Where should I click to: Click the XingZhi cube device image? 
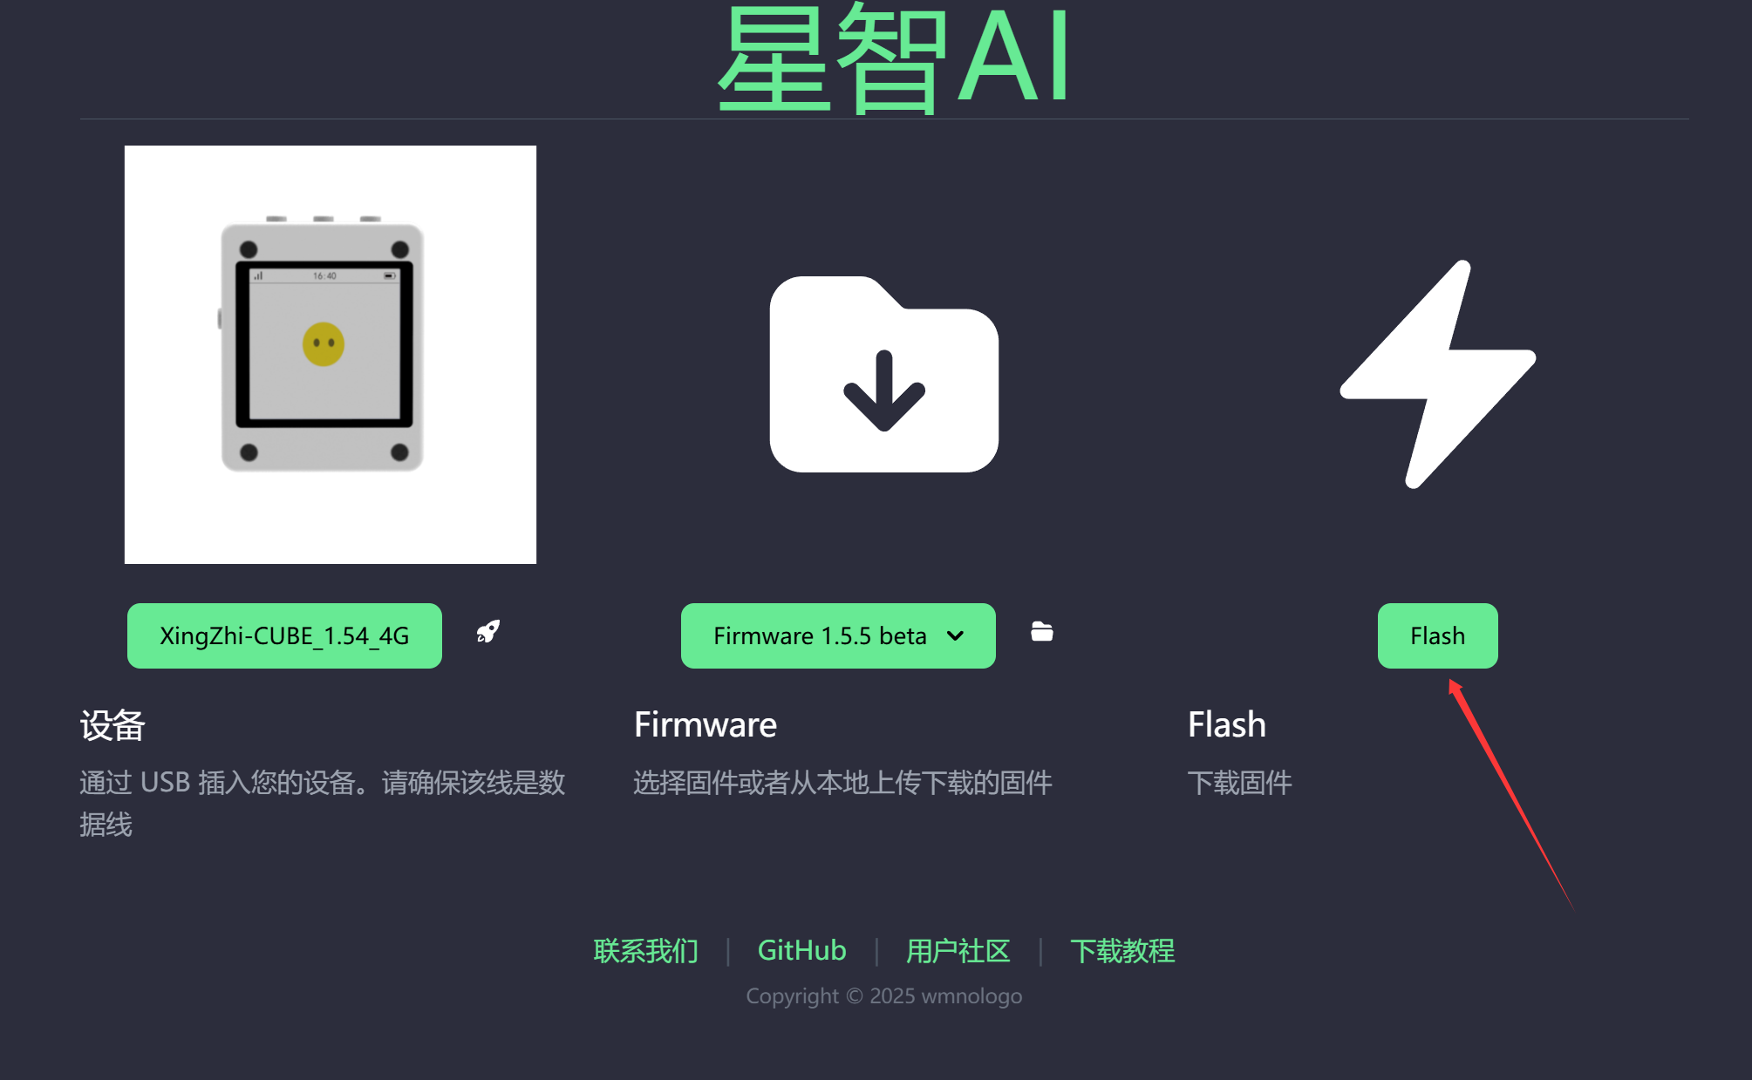click(331, 354)
